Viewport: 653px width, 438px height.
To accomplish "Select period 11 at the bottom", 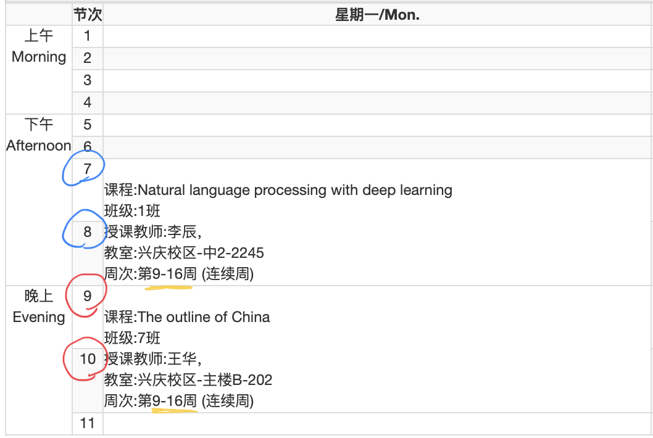I will pos(86,423).
